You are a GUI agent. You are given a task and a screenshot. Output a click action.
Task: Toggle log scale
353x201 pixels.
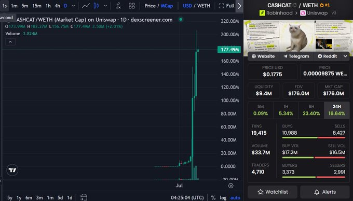223,197
